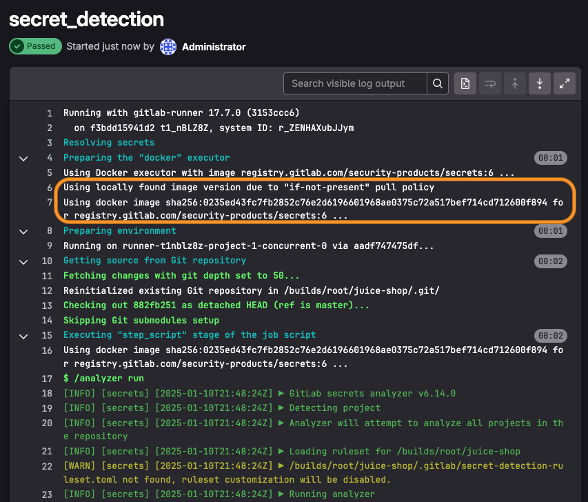588x502 pixels.
Task: Click the secret_detection job title
Action: [86, 19]
